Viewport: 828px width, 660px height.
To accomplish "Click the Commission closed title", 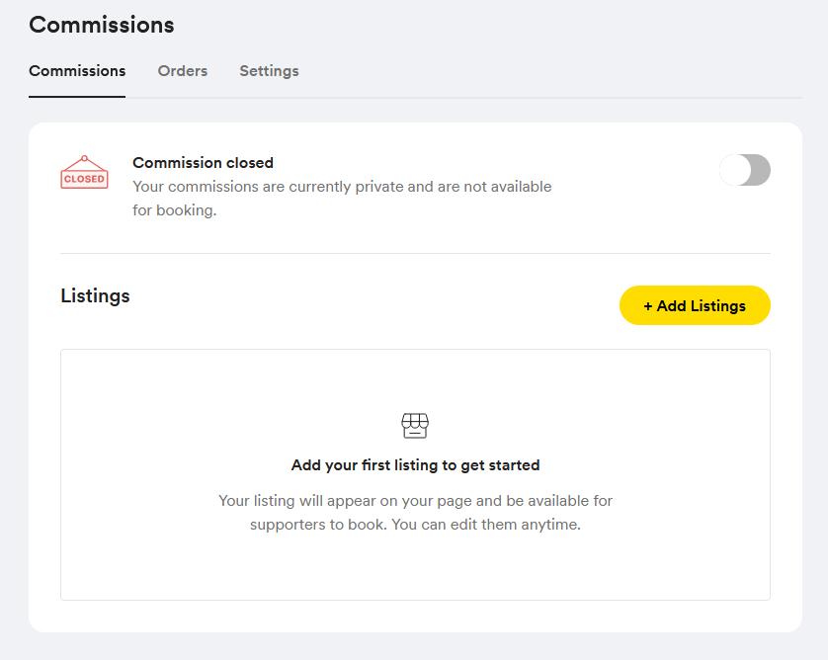I will coord(203,163).
